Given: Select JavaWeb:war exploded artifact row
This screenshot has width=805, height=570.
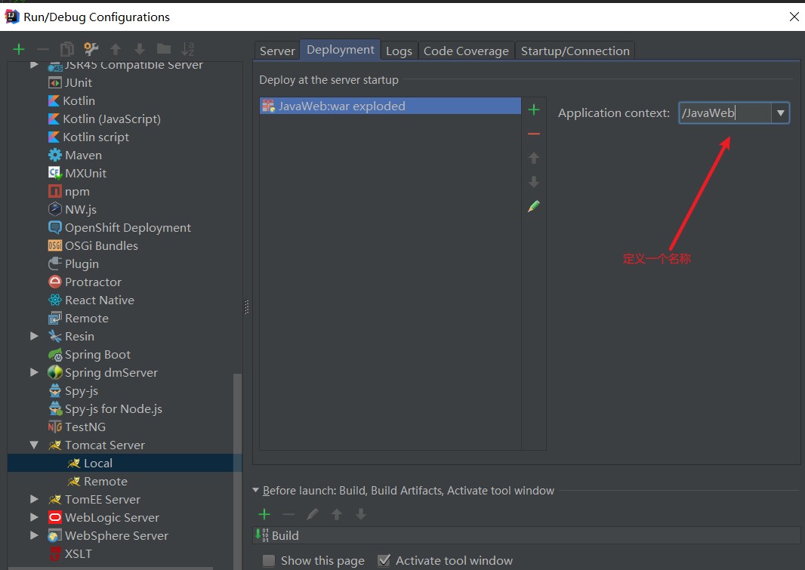Looking at the screenshot, I should [x=390, y=106].
